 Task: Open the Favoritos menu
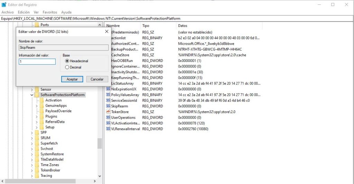tap(50, 12)
